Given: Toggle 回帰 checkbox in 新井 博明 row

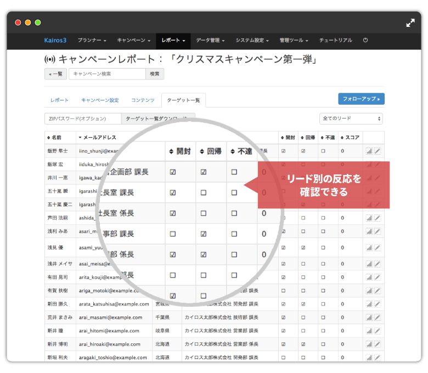Looking at the screenshot, I should point(304,344).
